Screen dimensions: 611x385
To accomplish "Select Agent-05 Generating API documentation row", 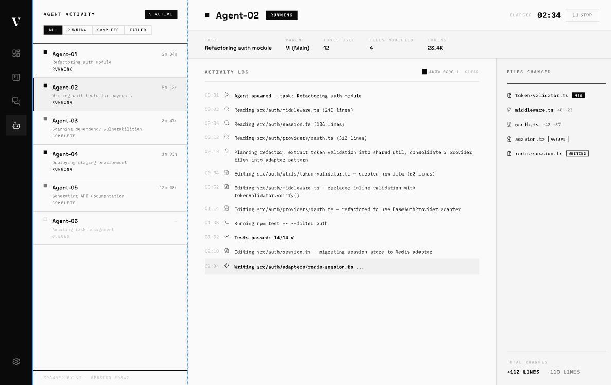I will coord(110,195).
